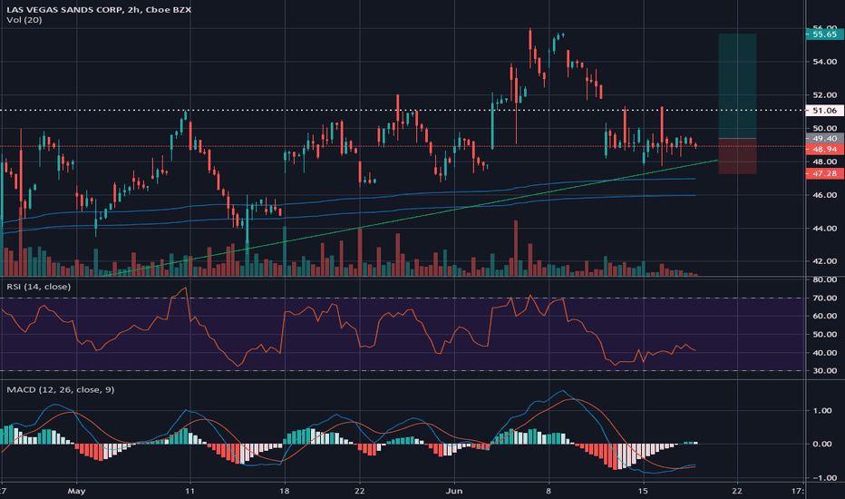Select the red stop-loss zone of long position
This screenshot has height=499, width=845.
pyautogui.click(x=737, y=156)
